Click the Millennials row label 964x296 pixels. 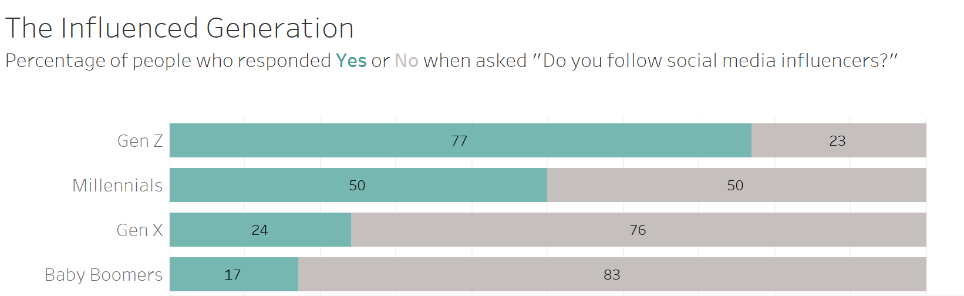(117, 186)
